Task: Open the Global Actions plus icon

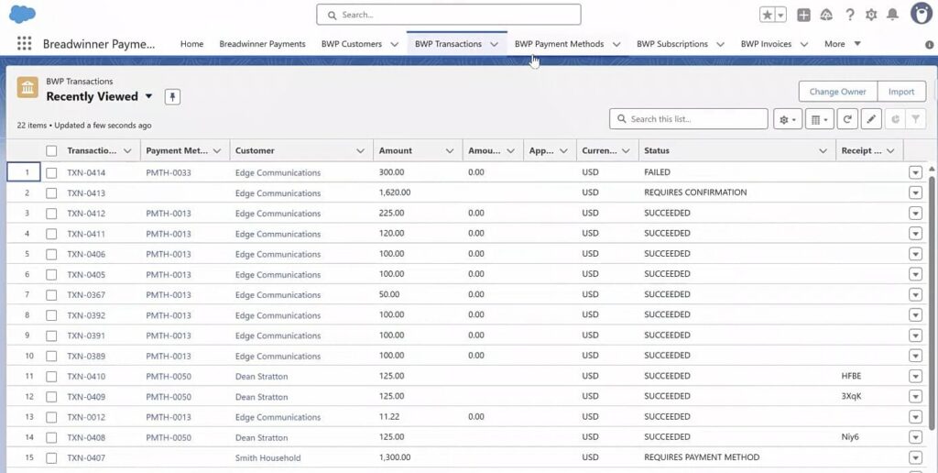Action: click(803, 15)
